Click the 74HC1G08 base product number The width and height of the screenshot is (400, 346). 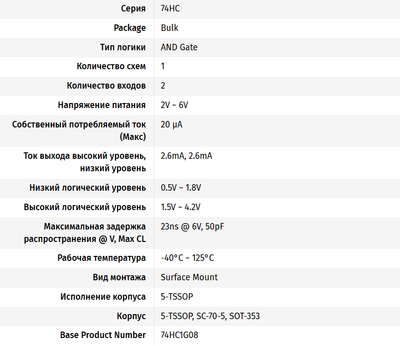[179, 335]
